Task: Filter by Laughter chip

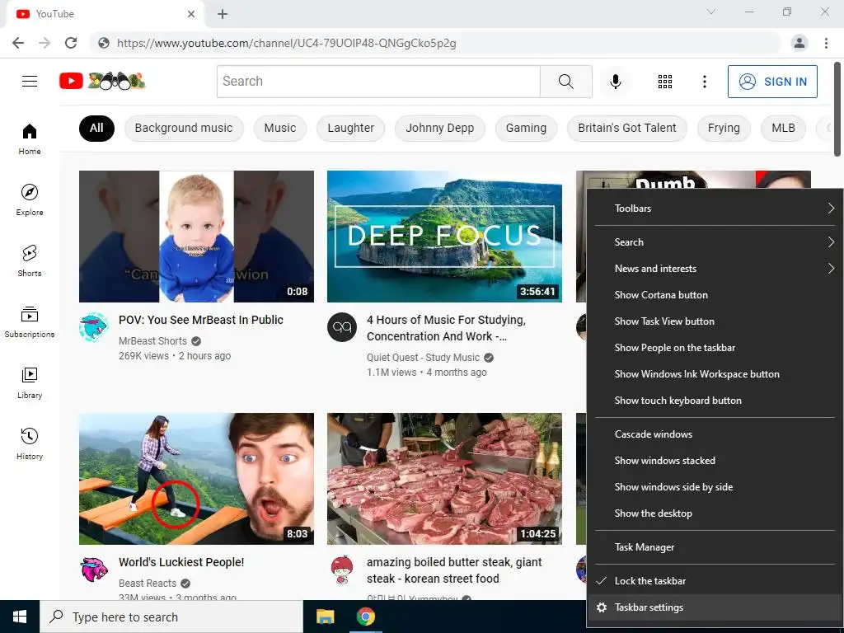Action: 350,128
